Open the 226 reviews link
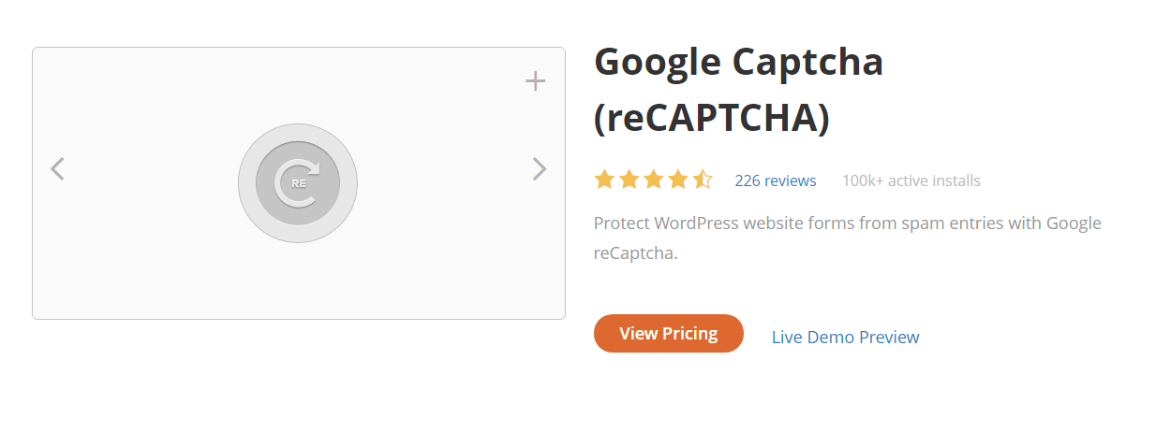 pyautogui.click(x=775, y=180)
